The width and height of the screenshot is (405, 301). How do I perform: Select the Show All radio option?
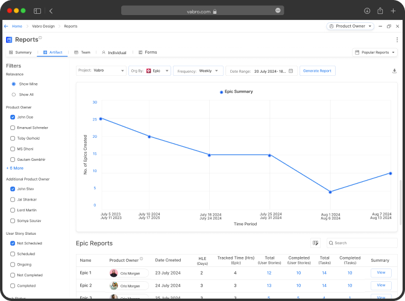(x=14, y=95)
